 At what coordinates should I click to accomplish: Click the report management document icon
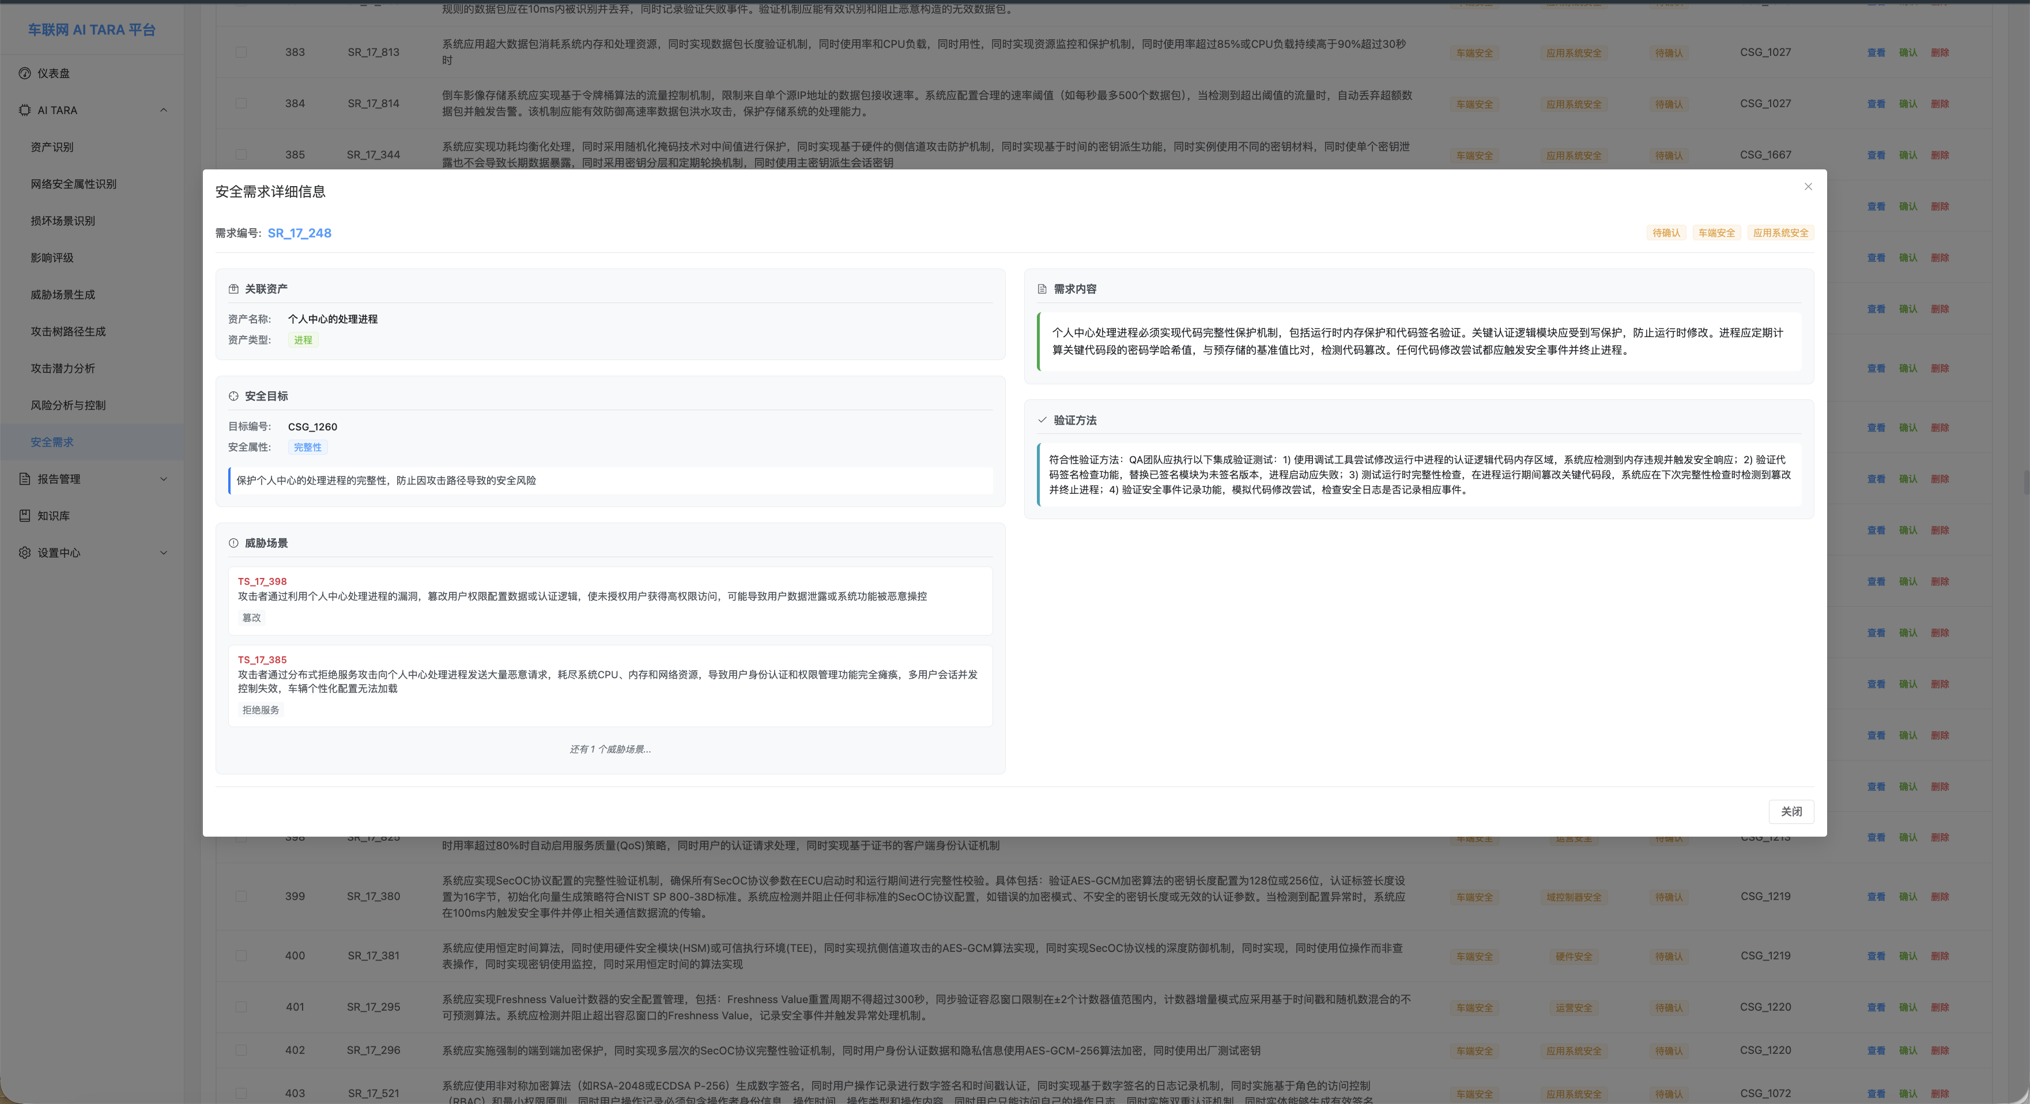tap(24, 479)
